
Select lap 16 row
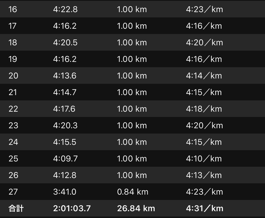(132, 9)
